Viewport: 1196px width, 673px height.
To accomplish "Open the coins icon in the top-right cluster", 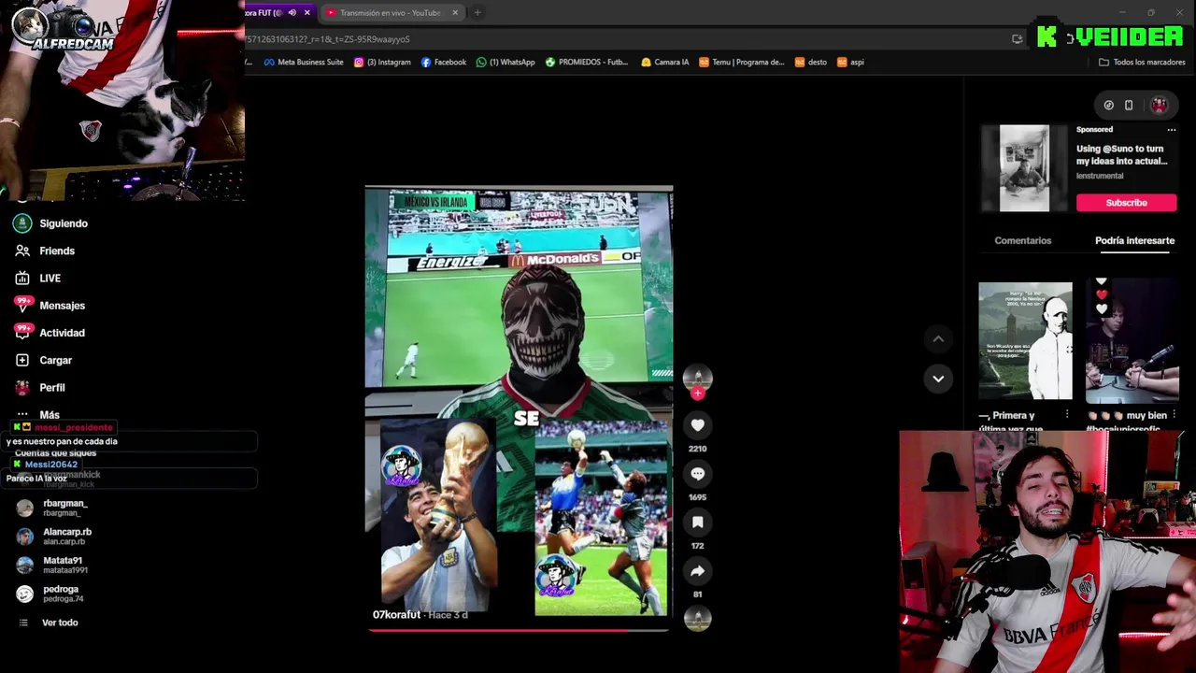I will point(1108,106).
